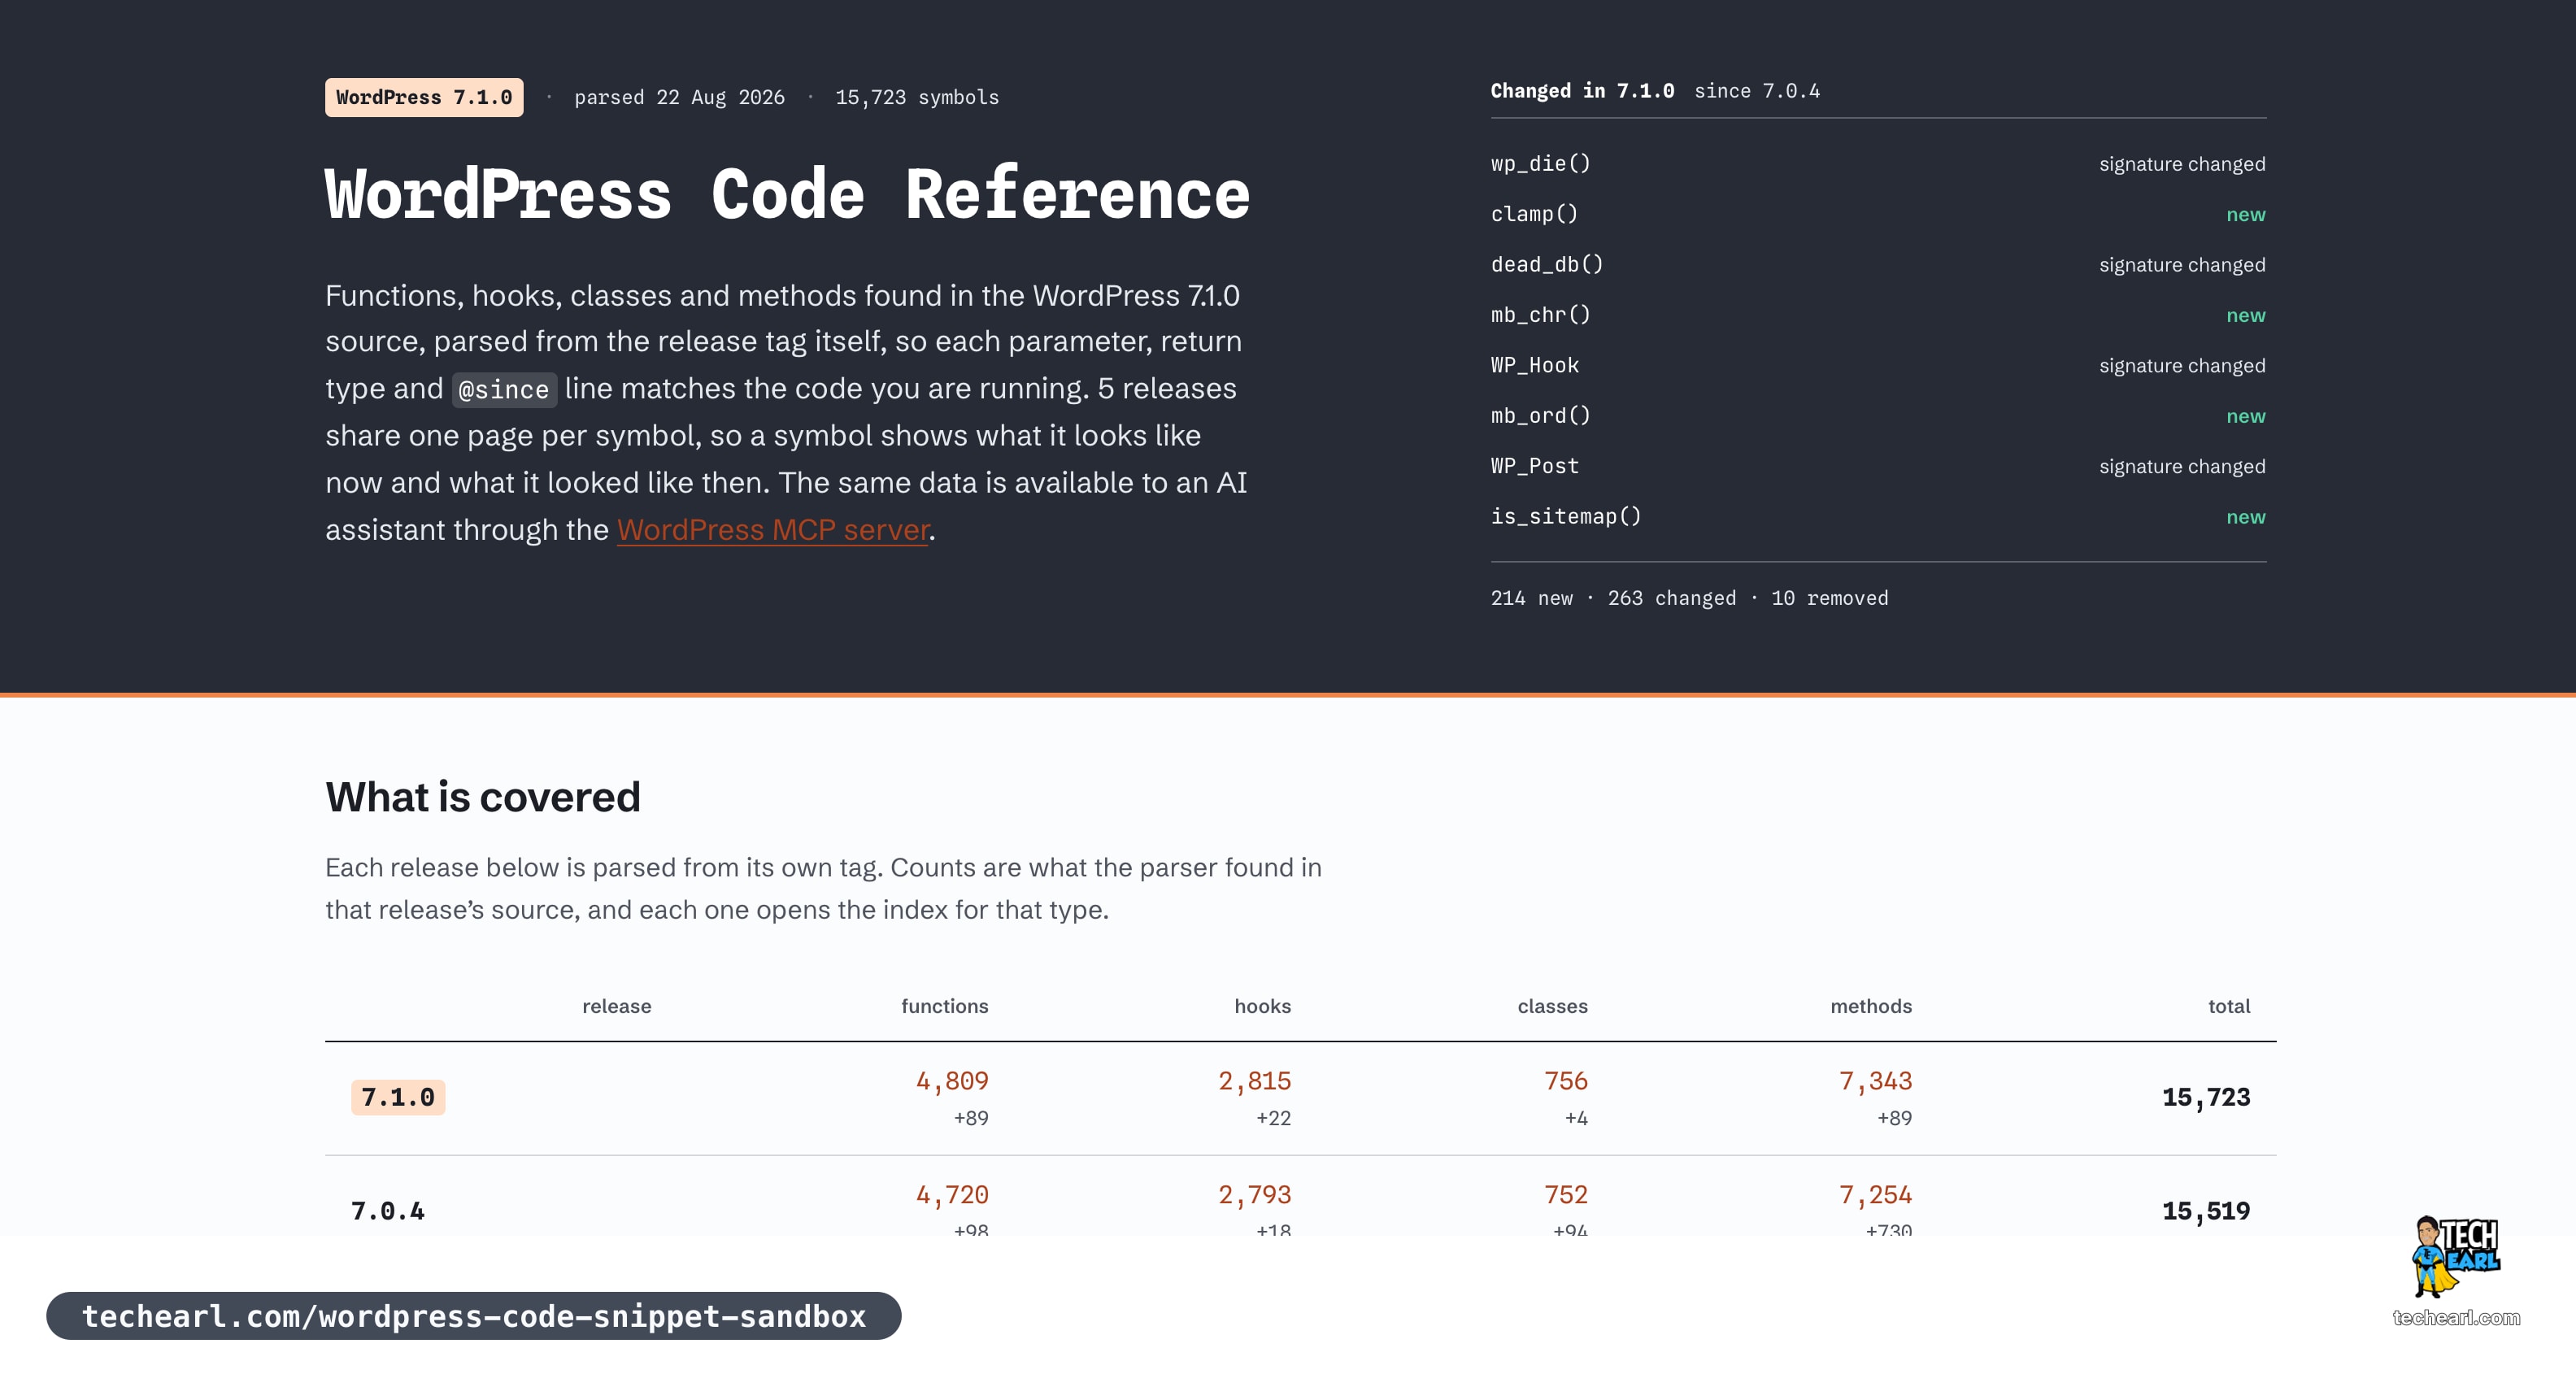Open WP_Post class entry

point(1535,466)
